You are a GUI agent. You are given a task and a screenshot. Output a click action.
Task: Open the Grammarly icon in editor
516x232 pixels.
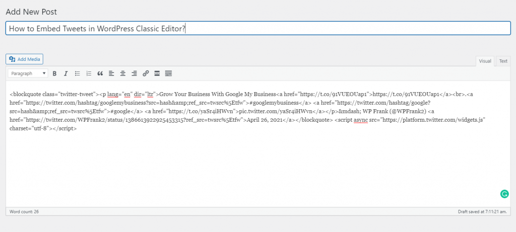[x=504, y=194]
